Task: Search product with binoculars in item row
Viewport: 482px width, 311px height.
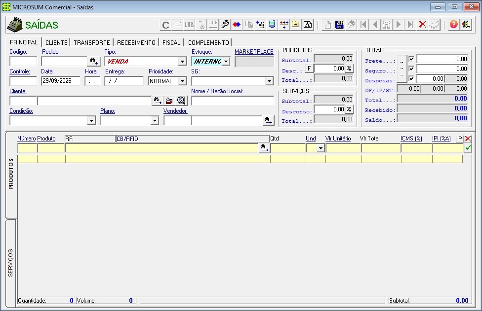Action: point(264,148)
